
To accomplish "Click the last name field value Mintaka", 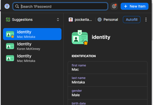I will pyautogui.click(x=78, y=82).
